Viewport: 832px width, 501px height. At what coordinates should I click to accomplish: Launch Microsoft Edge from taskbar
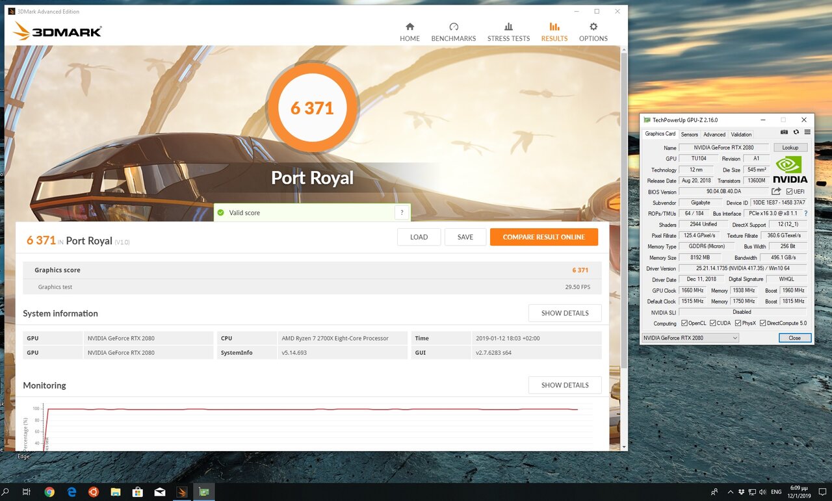point(71,492)
